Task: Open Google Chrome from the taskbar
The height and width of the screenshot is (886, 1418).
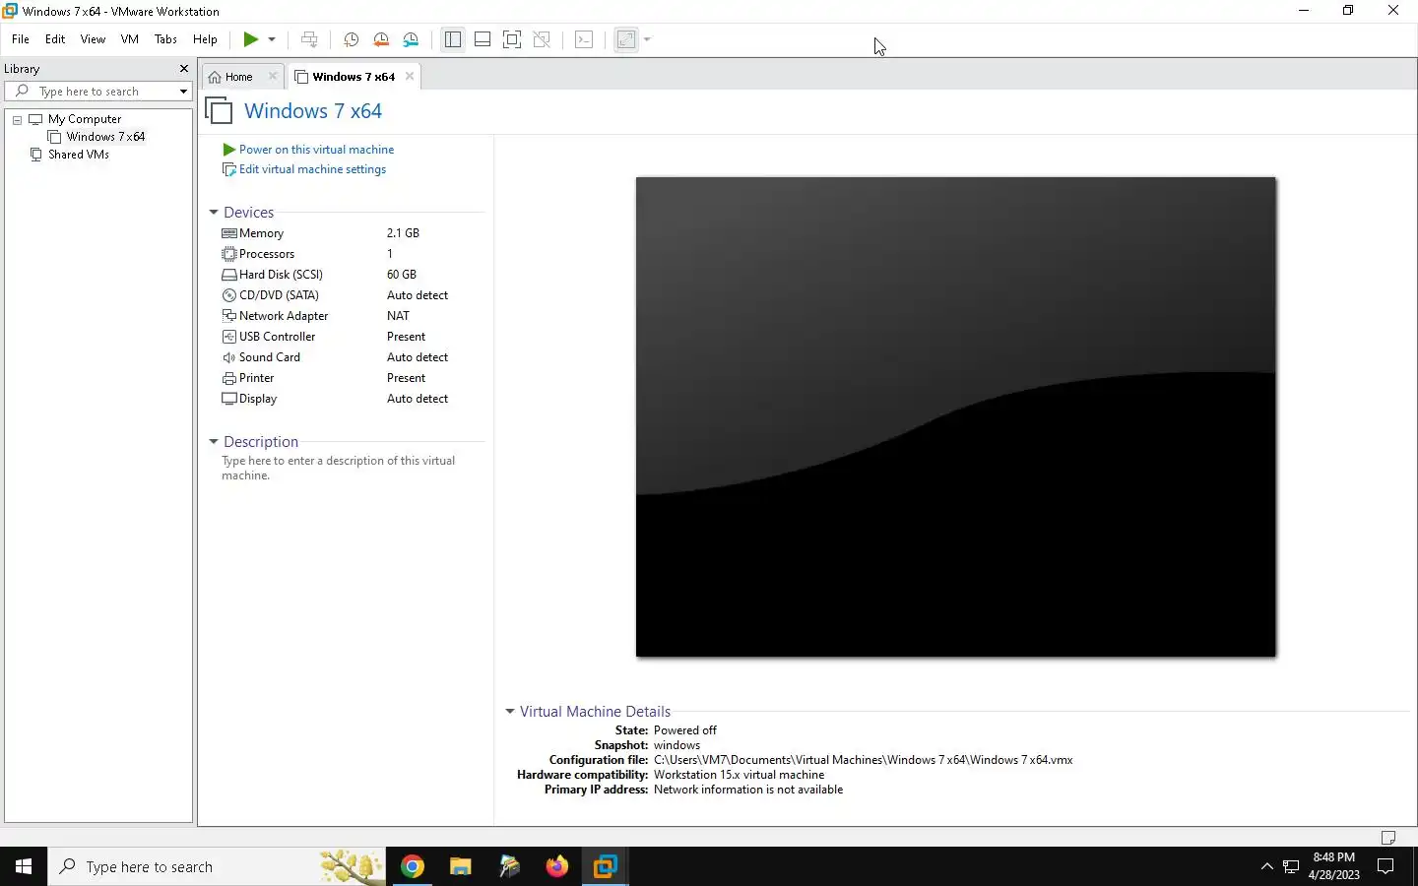Action: click(x=413, y=866)
